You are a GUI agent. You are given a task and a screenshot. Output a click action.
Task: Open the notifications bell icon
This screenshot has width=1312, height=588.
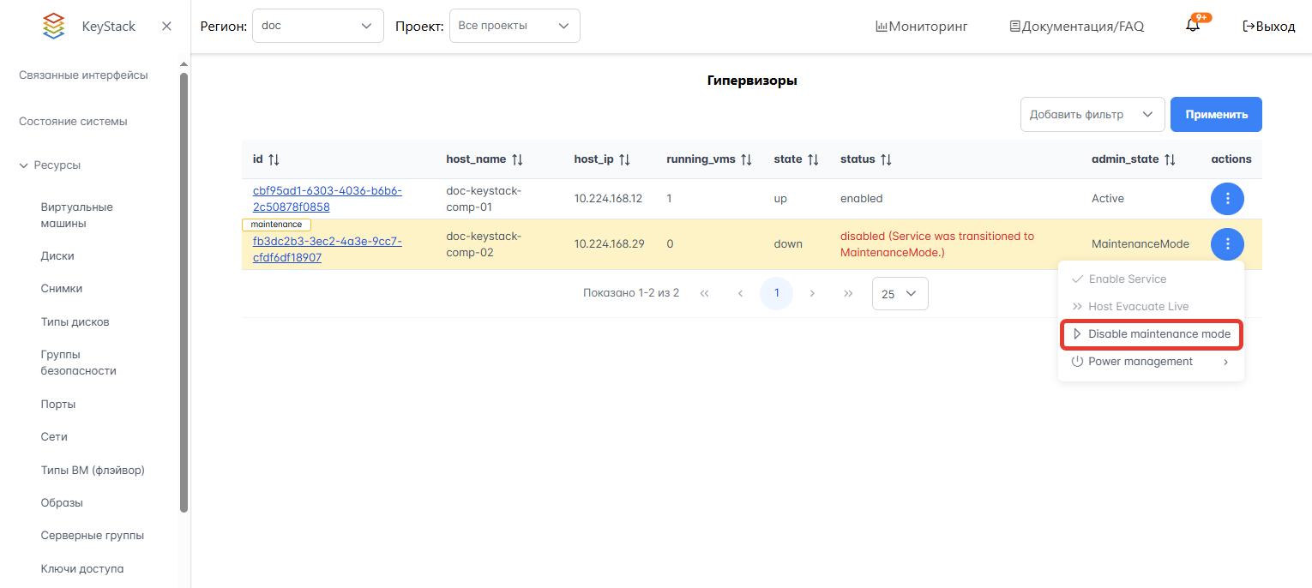tap(1193, 26)
